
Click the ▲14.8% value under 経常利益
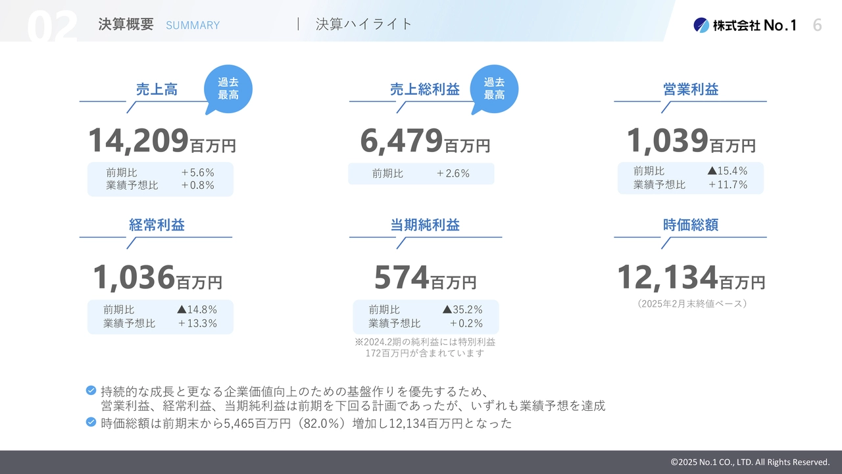pyautogui.click(x=197, y=309)
